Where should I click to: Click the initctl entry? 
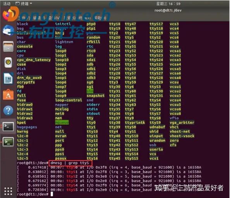pyautogui.click(x=63, y=24)
